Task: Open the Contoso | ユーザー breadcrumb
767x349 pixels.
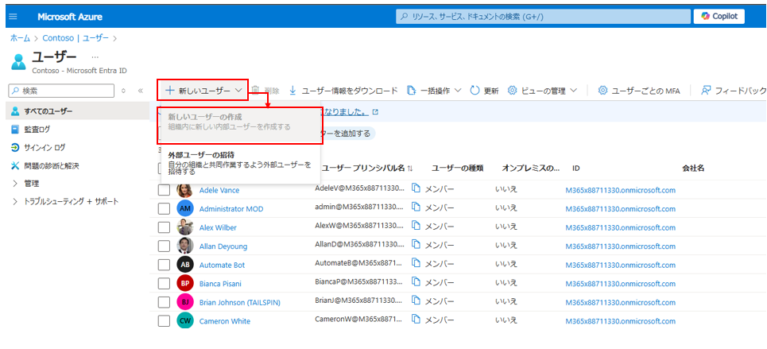Action: [x=76, y=37]
